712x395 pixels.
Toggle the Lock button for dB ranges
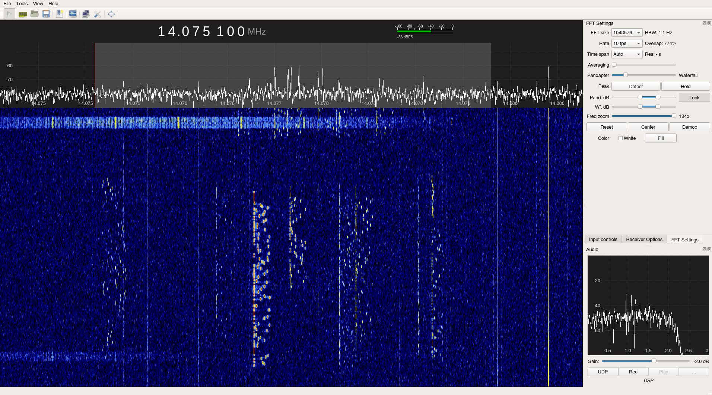[x=694, y=97]
